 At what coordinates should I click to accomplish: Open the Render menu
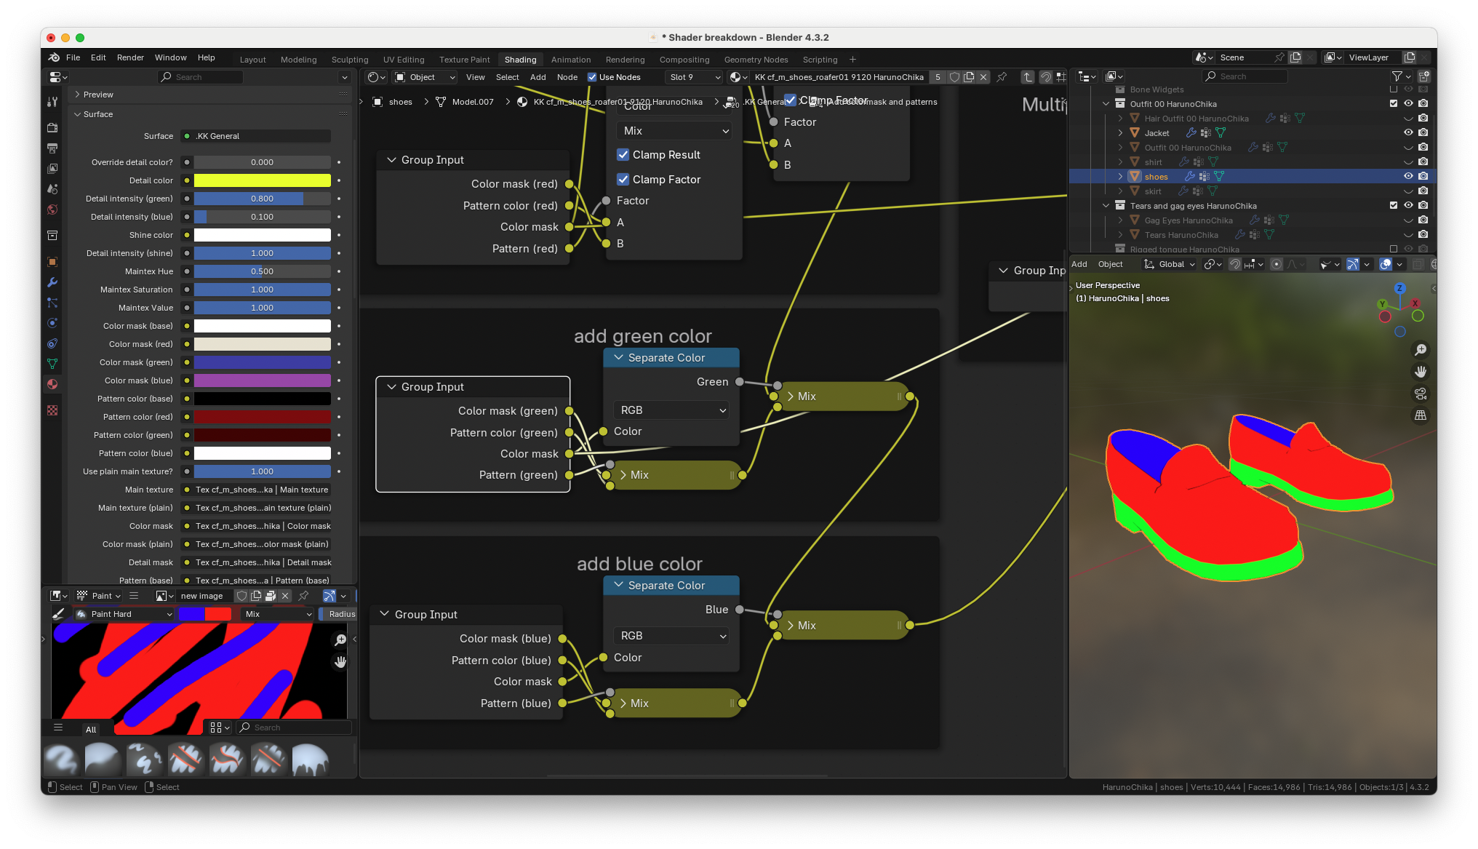(130, 57)
